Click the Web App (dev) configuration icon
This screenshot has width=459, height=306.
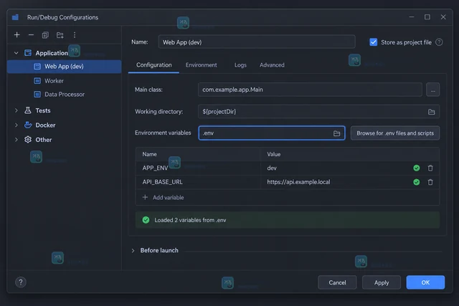tap(37, 67)
